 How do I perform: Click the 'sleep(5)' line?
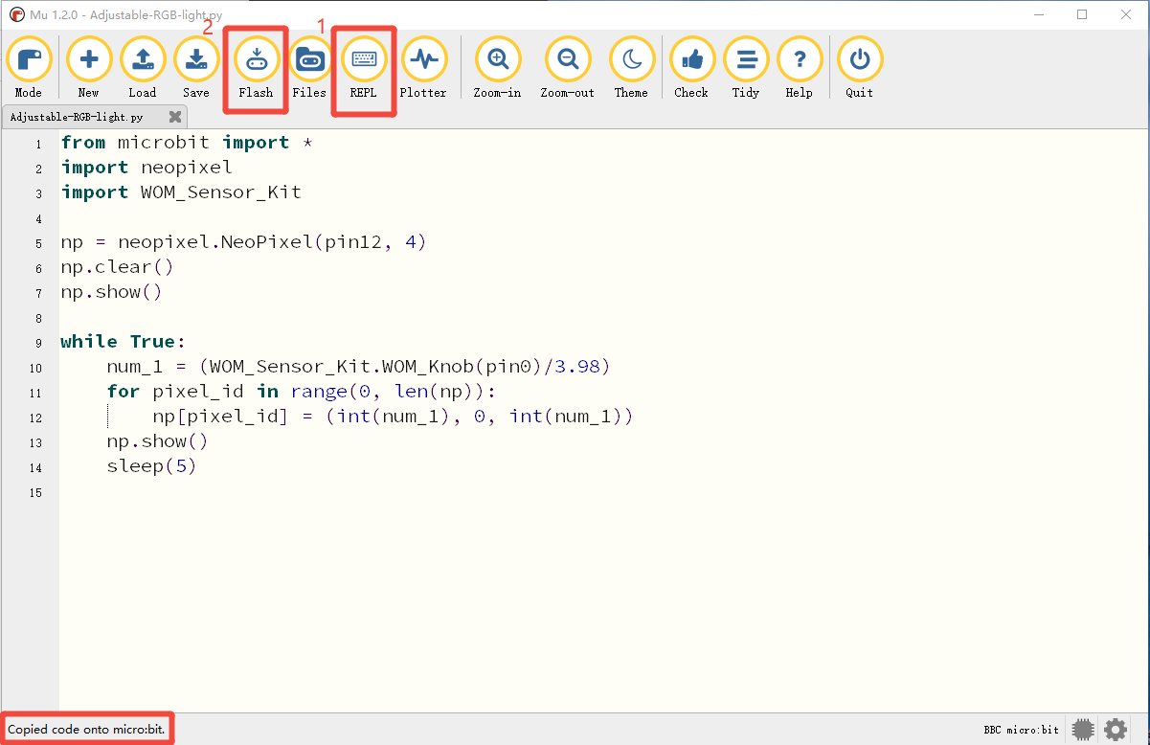(151, 466)
